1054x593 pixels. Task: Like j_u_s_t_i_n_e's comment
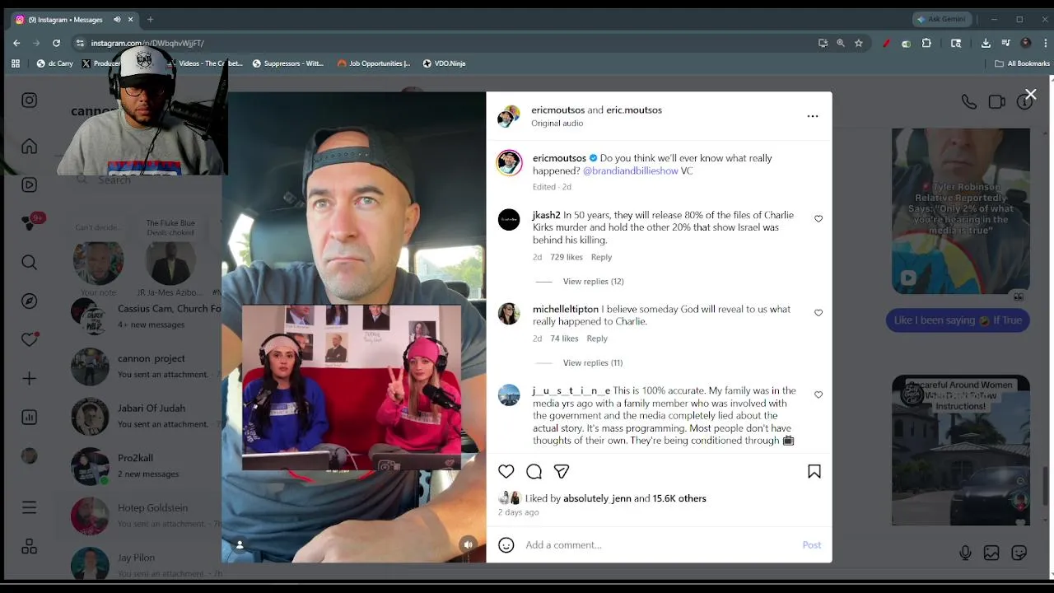click(x=818, y=395)
